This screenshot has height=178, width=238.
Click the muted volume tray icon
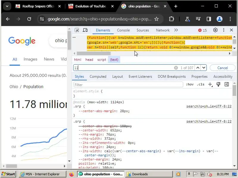point(209,174)
